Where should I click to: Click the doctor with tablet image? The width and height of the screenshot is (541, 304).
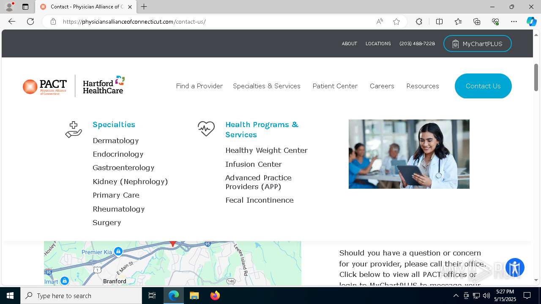coord(409,154)
